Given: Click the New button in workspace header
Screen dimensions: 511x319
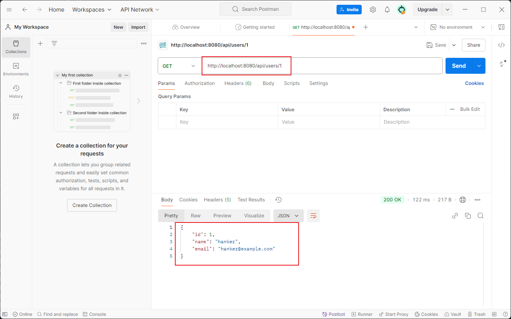Looking at the screenshot, I should pos(118,27).
